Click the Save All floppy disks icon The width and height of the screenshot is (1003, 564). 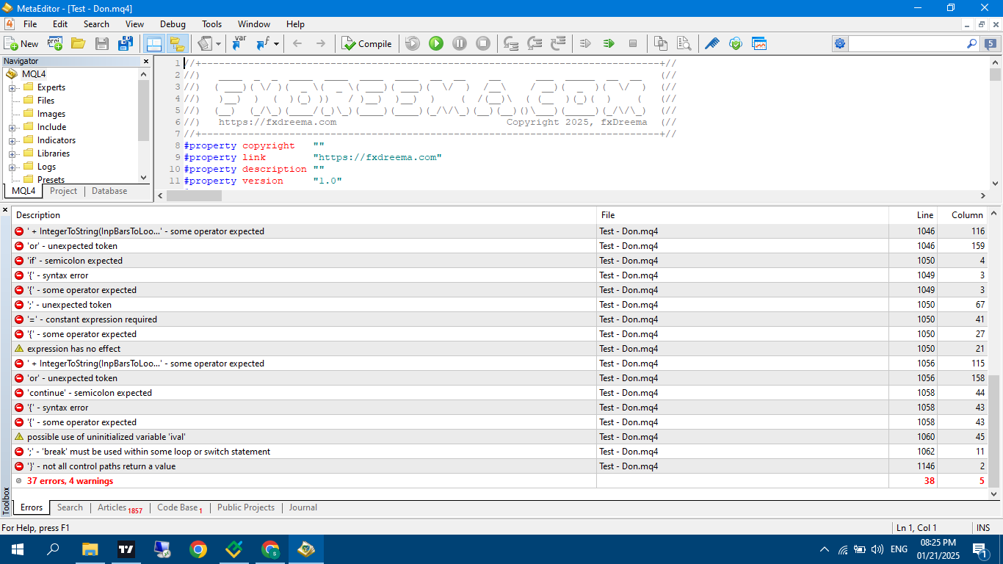tap(126, 44)
